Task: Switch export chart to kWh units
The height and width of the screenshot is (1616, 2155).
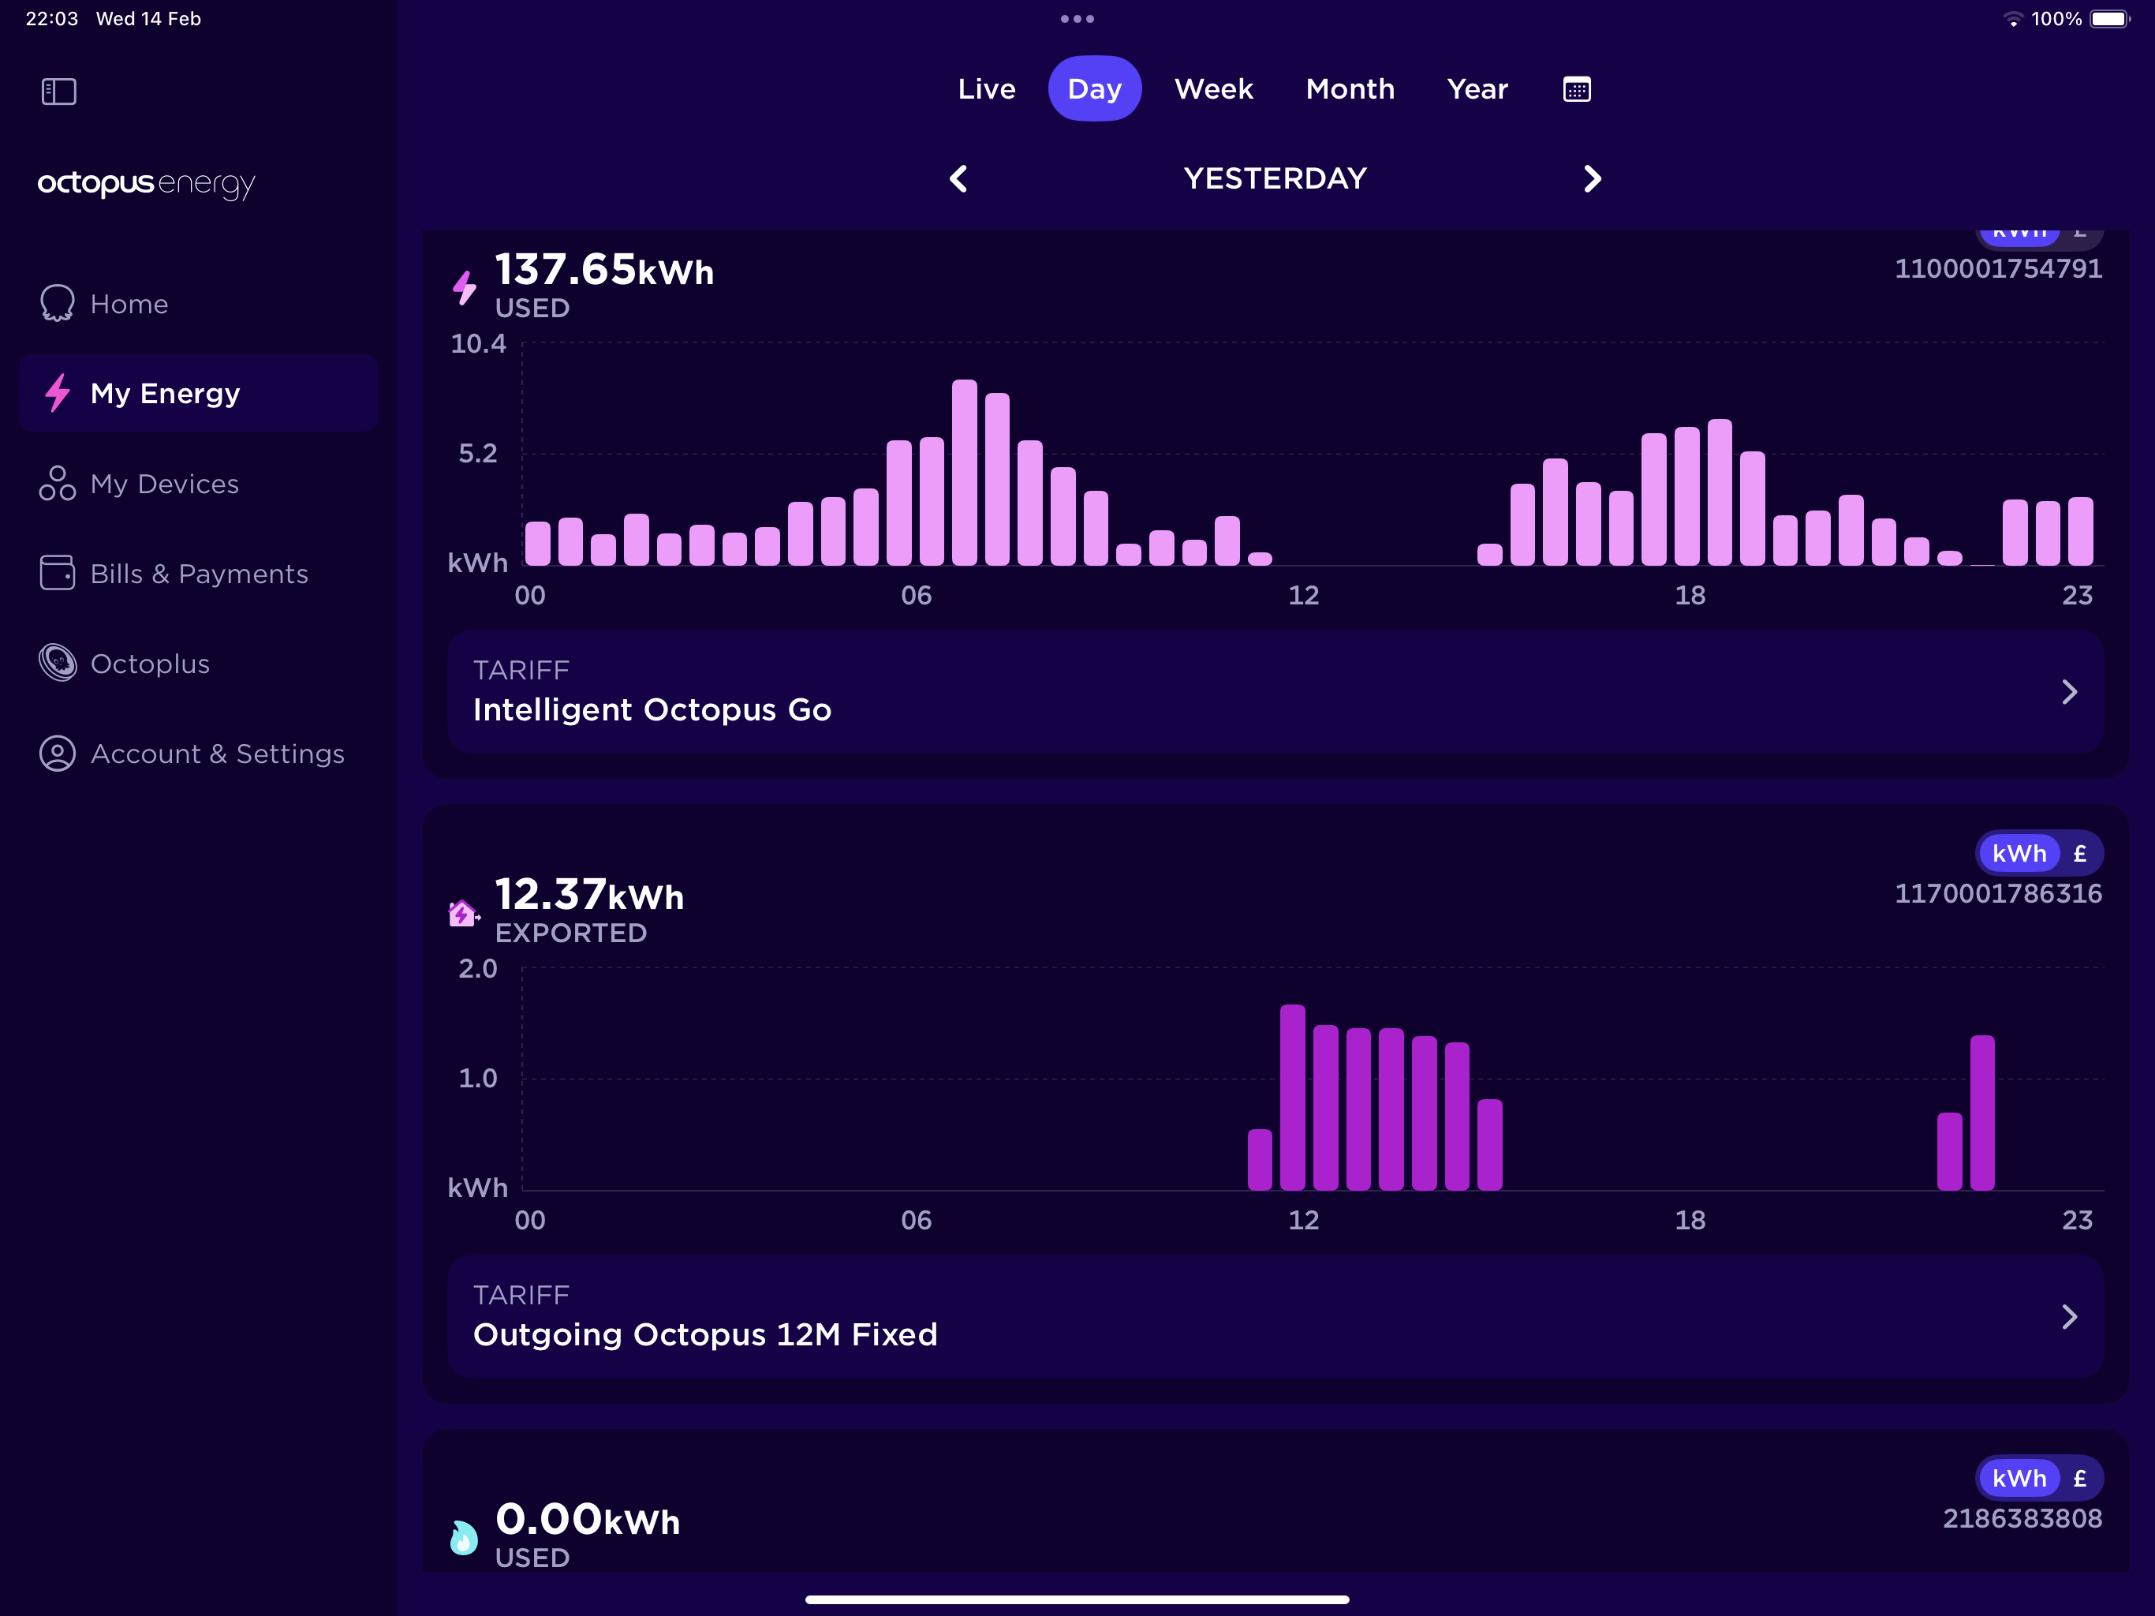Action: click(2019, 854)
